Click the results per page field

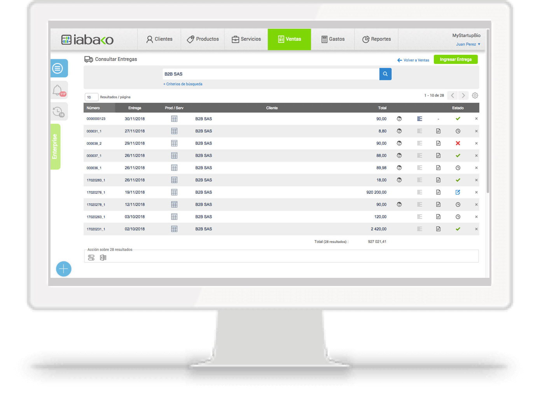click(91, 97)
